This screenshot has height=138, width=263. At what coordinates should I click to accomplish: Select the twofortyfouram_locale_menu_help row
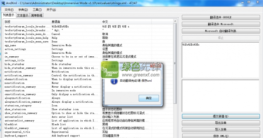click(88, 38)
